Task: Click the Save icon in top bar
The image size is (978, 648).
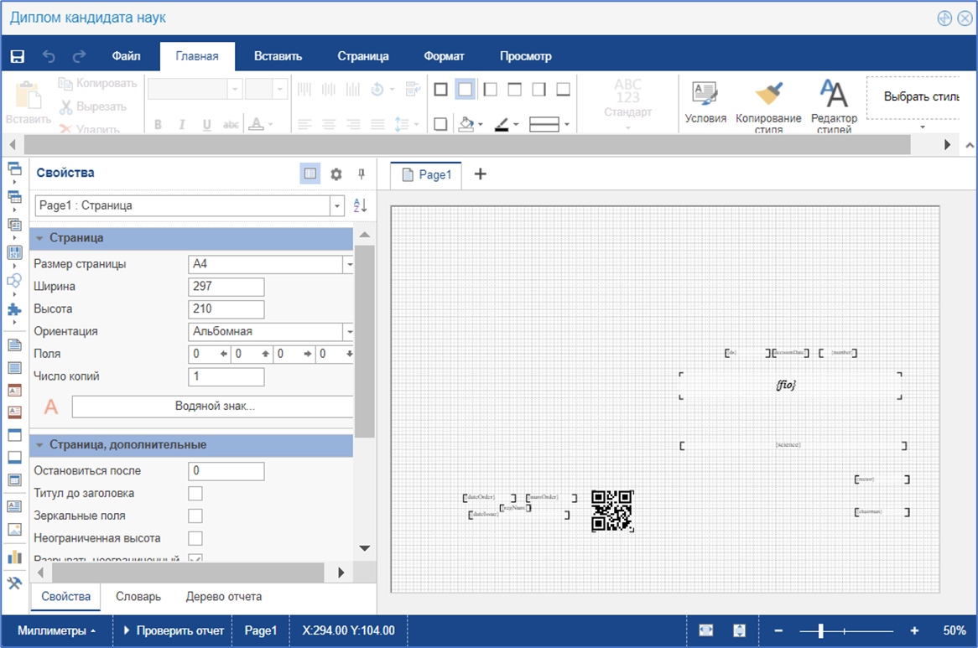Action: point(16,57)
